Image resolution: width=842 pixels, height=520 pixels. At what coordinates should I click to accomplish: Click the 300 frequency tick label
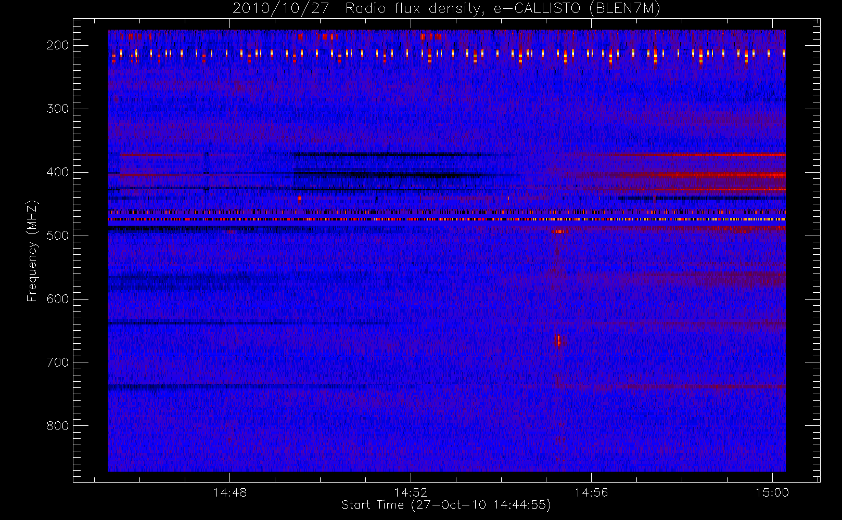pyautogui.click(x=58, y=109)
